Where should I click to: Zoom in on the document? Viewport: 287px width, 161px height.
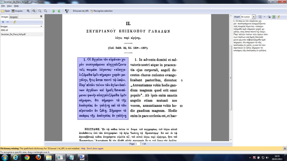[x=28, y=11]
